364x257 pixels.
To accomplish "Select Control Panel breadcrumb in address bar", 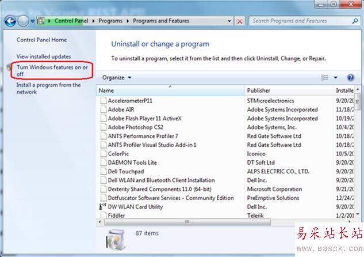I will tap(71, 21).
